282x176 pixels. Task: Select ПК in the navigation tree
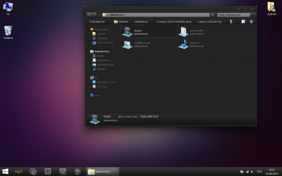(96, 78)
